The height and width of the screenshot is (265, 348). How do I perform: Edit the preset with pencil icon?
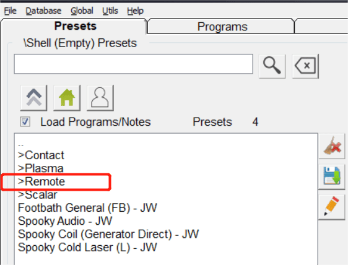332,207
